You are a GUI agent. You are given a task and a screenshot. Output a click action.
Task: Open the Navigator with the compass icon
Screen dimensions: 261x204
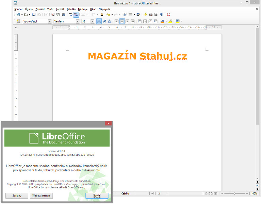point(145,15)
